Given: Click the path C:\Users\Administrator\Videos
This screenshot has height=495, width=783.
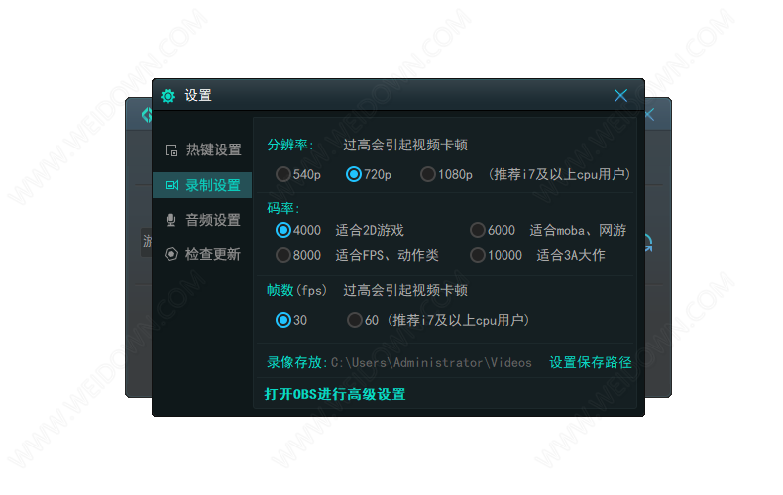Looking at the screenshot, I should coord(431,362).
